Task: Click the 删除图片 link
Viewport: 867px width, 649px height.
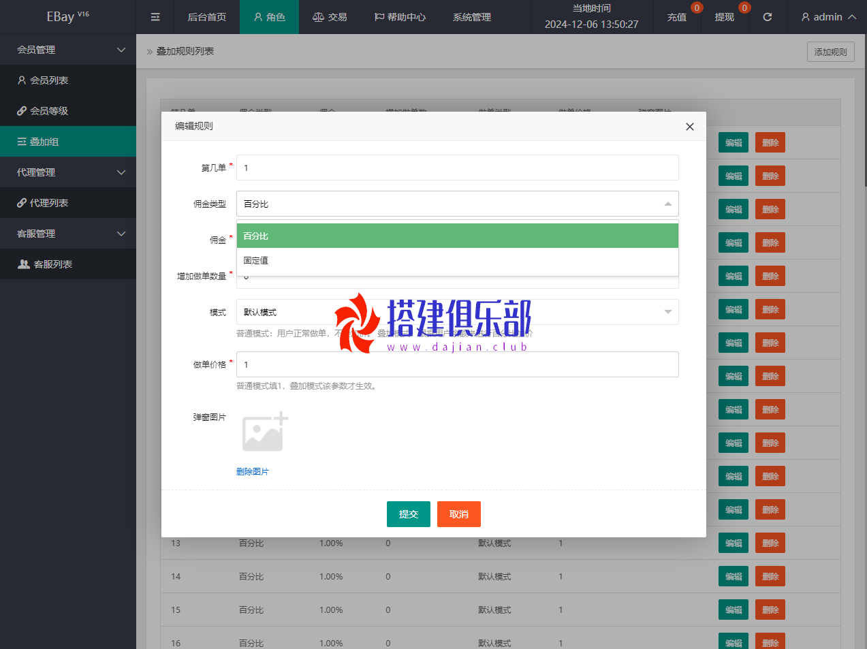Action: [x=253, y=471]
